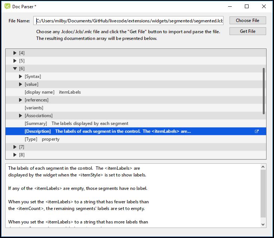Click the tree view vertical scrollbar thumb
274x238 pixels.
[264, 91]
